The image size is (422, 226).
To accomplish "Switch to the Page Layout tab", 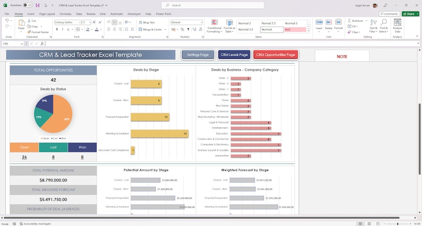I will [47, 14].
